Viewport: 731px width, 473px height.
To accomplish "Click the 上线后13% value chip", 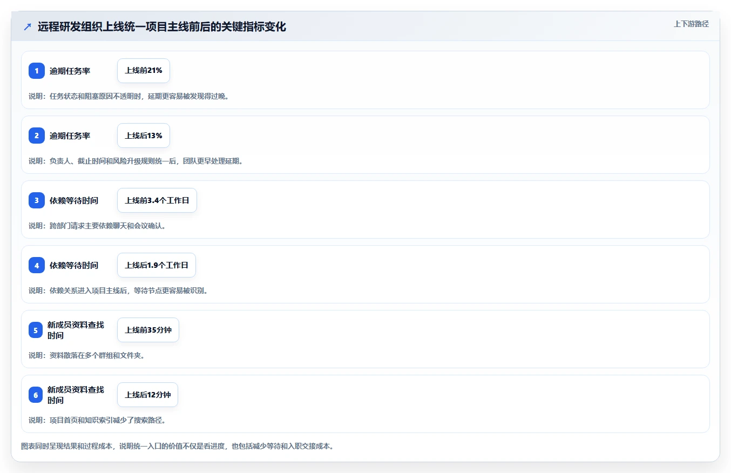I will (x=144, y=136).
